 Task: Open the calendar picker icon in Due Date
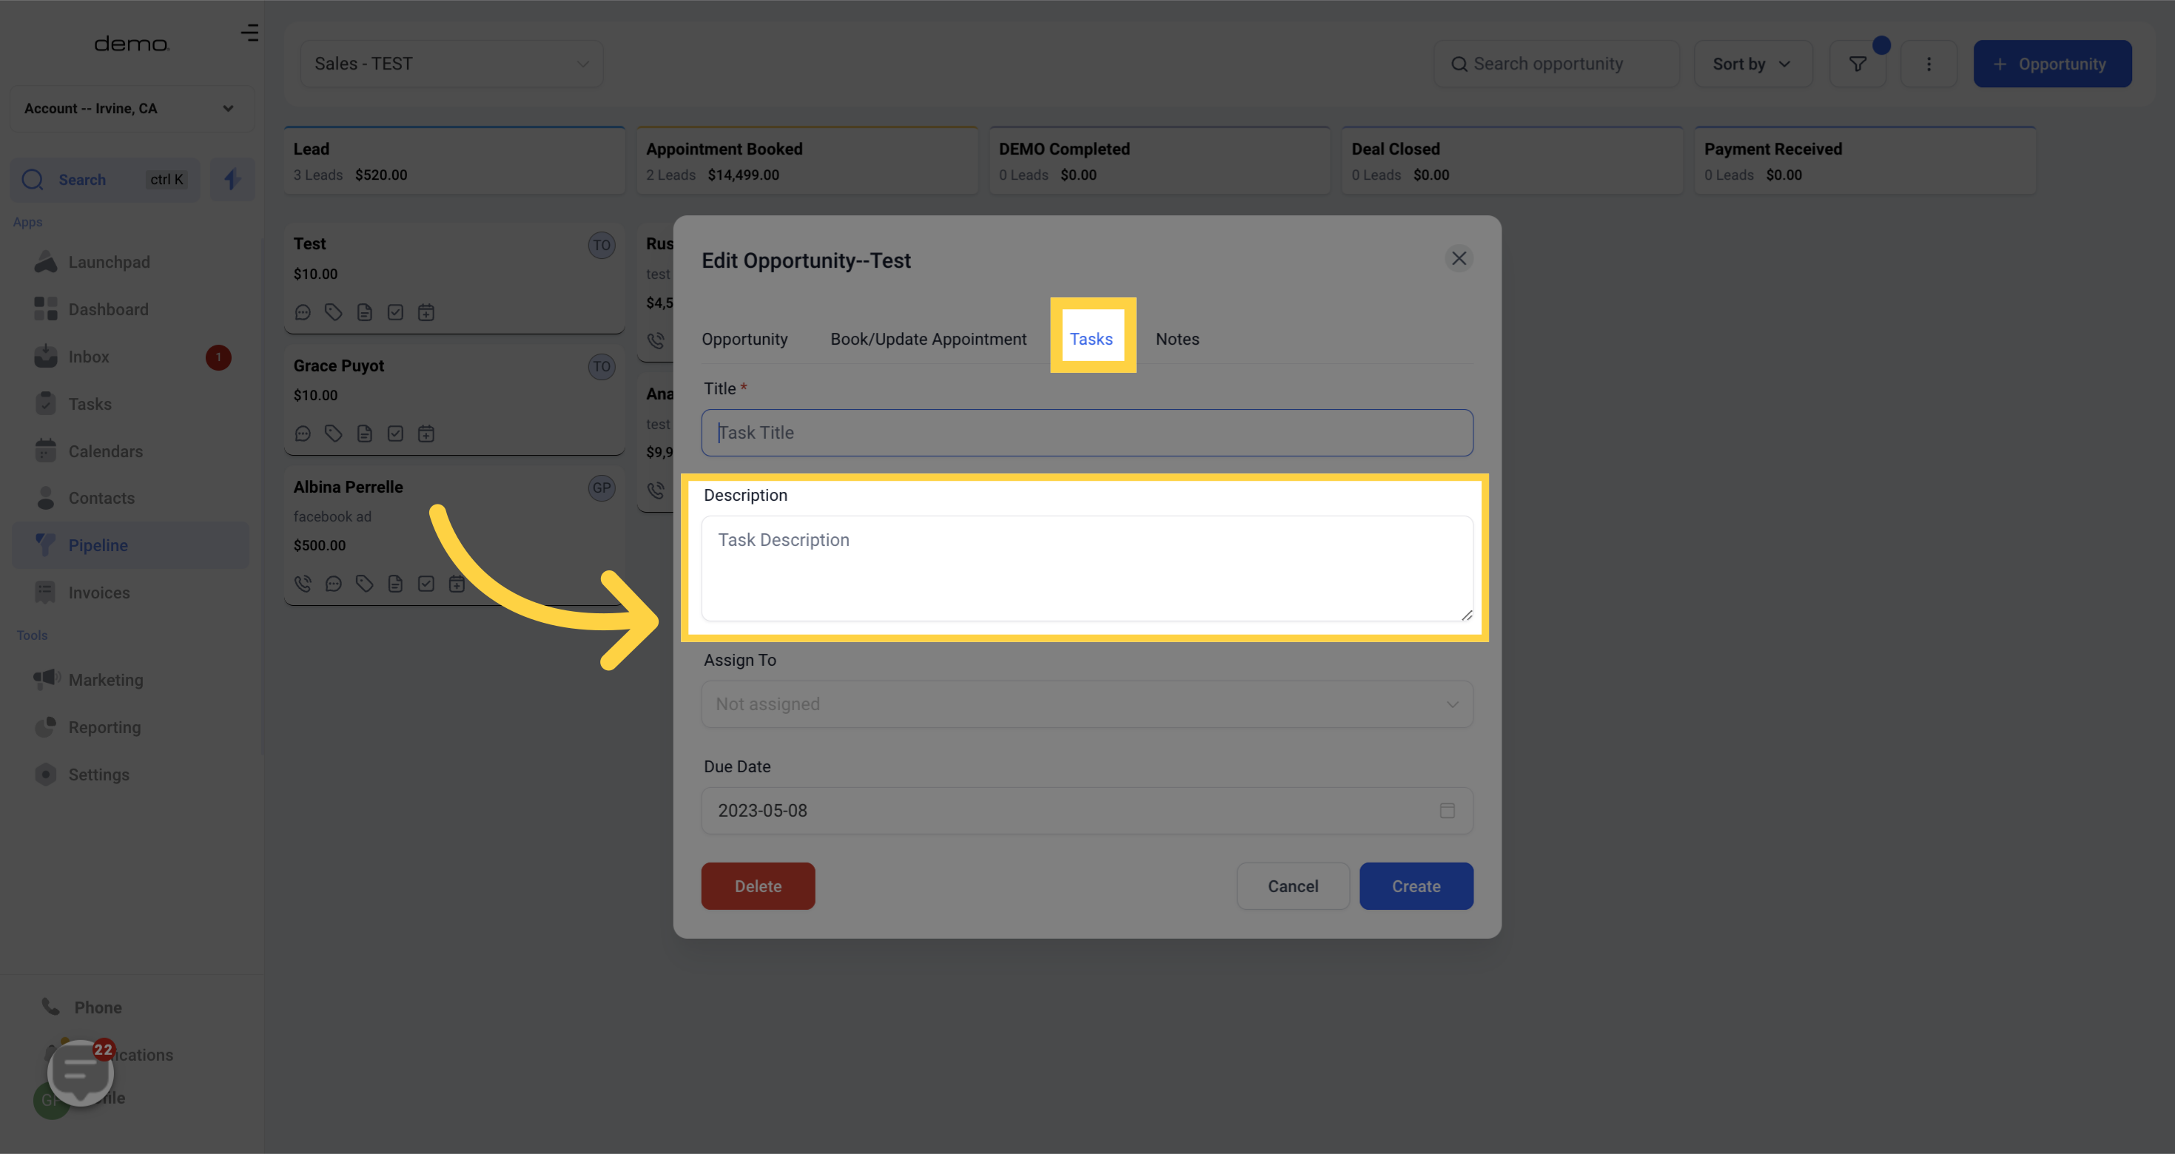(x=1446, y=811)
